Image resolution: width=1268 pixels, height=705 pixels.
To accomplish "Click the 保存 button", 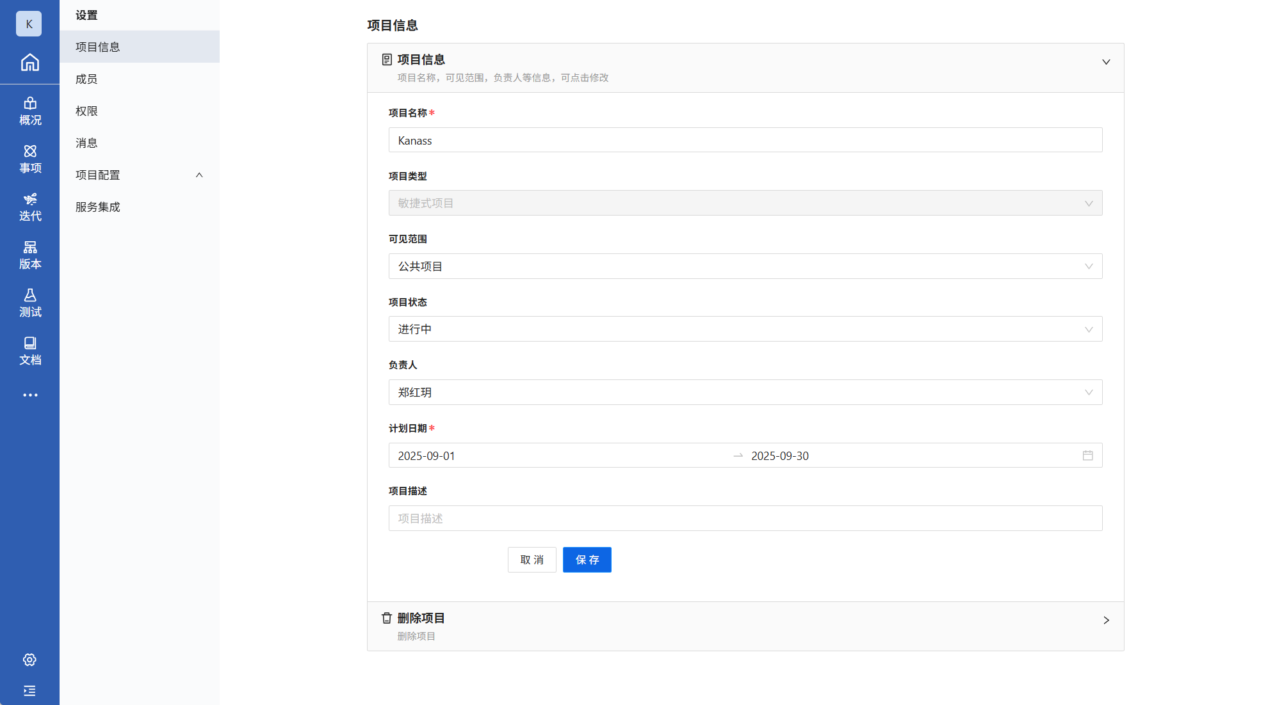I will click(x=587, y=560).
